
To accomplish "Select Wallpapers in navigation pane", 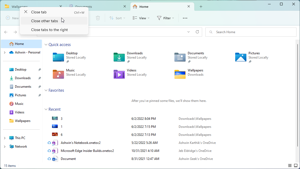I will tap(20, 121).
